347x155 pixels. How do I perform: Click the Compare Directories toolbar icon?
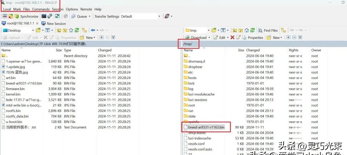[x=5, y=16]
